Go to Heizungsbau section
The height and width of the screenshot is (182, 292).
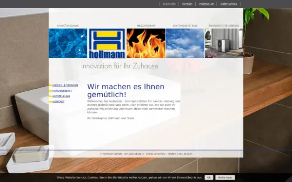pyautogui.click(x=146, y=26)
